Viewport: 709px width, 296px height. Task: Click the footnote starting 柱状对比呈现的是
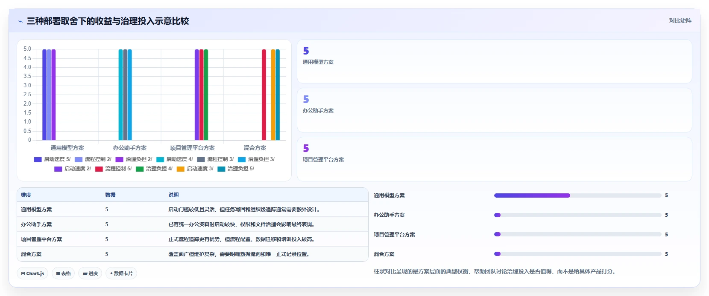[495, 271]
